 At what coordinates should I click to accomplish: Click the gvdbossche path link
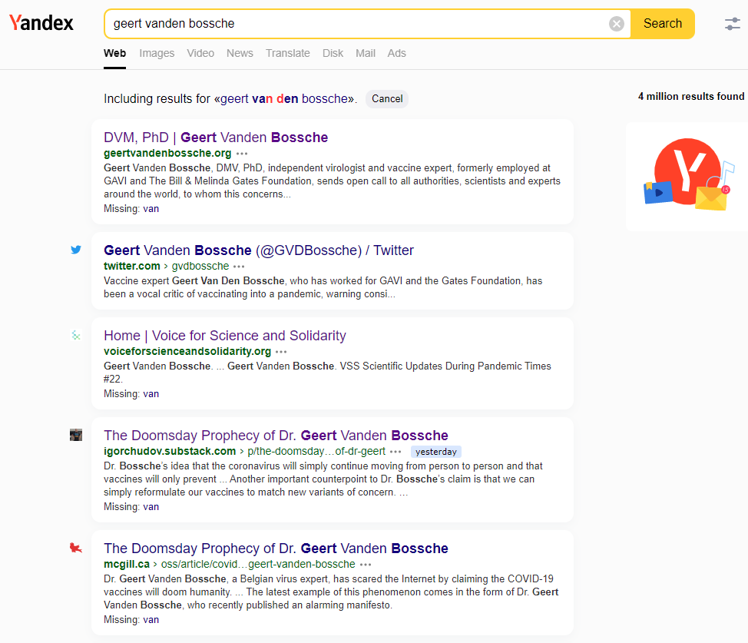click(x=200, y=266)
